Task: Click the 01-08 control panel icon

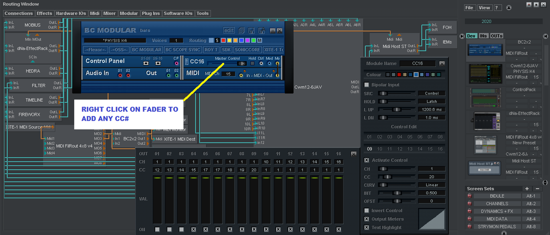Action: click(146, 63)
